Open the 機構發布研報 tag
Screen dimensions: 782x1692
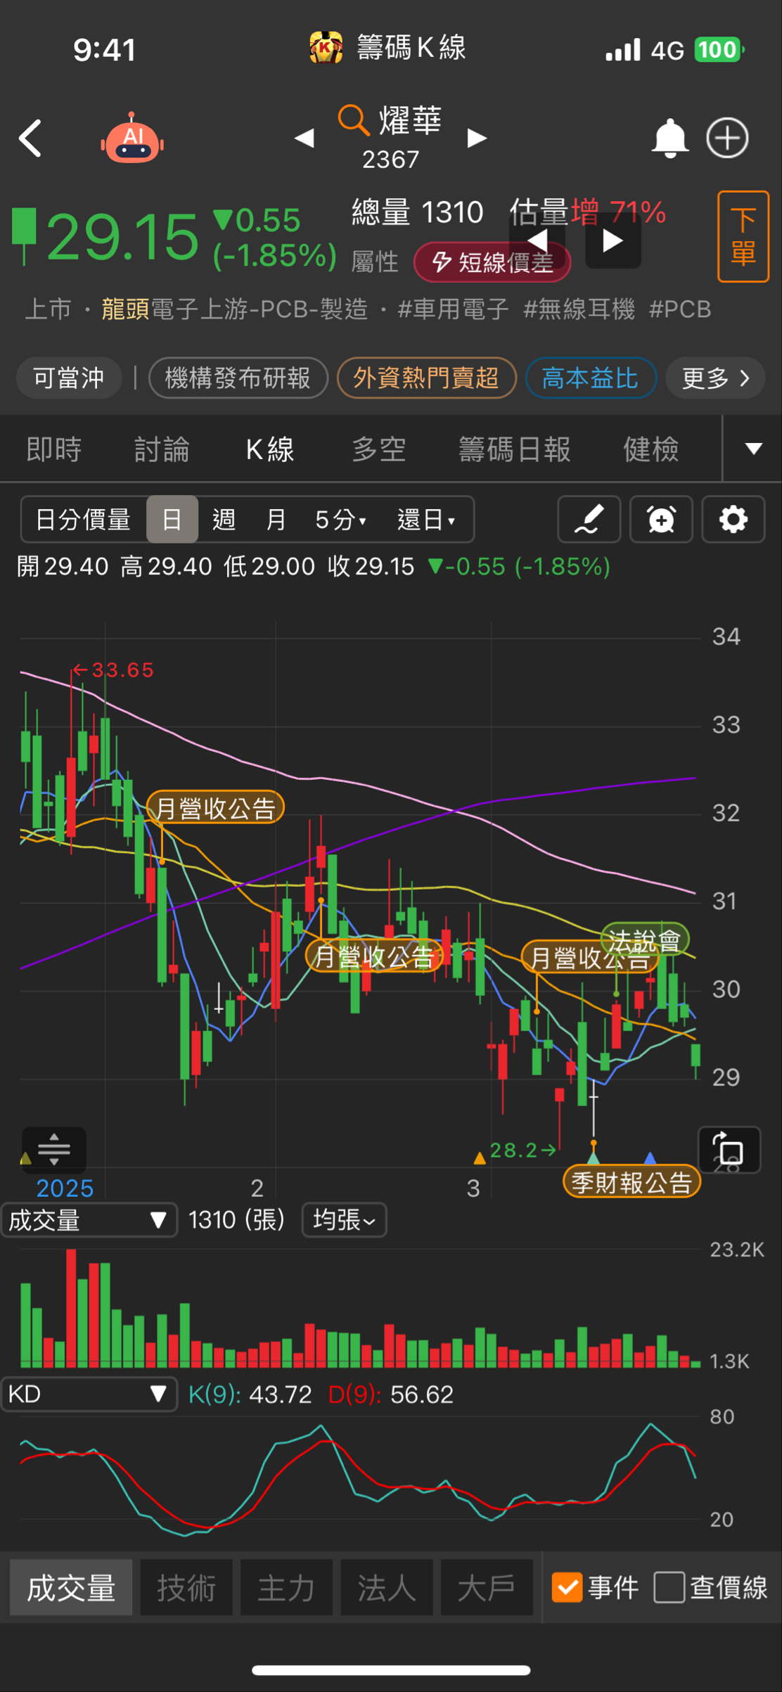(x=238, y=378)
